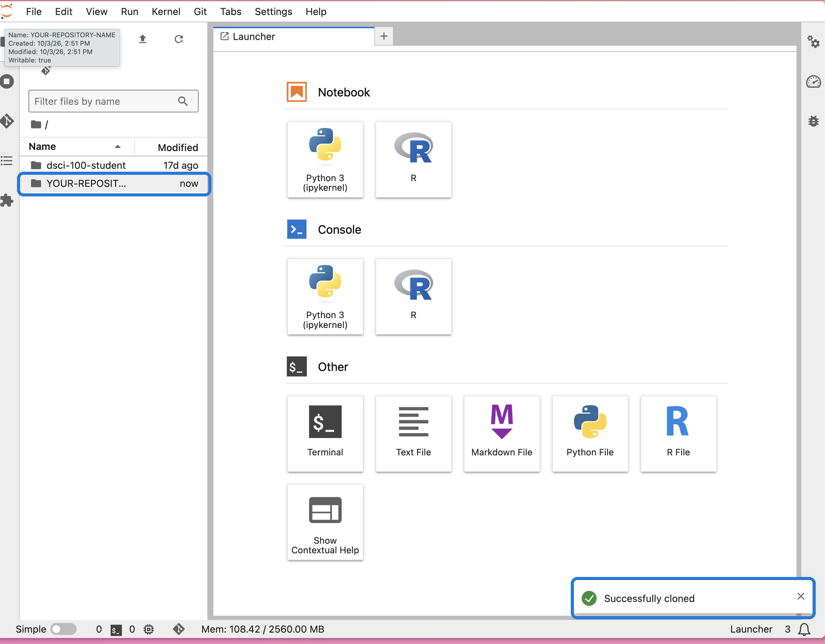Open the Kernel menu
The width and height of the screenshot is (825, 644).
tap(166, 11)
